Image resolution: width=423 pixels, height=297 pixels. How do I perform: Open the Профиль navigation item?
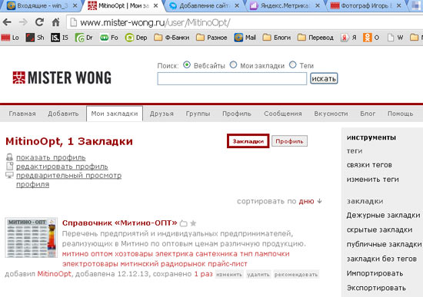237,114
